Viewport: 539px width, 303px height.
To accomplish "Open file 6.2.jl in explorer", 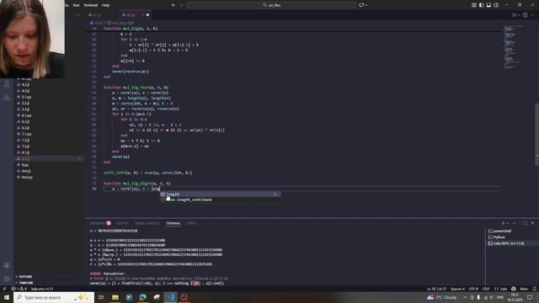I will coord(49,121).
